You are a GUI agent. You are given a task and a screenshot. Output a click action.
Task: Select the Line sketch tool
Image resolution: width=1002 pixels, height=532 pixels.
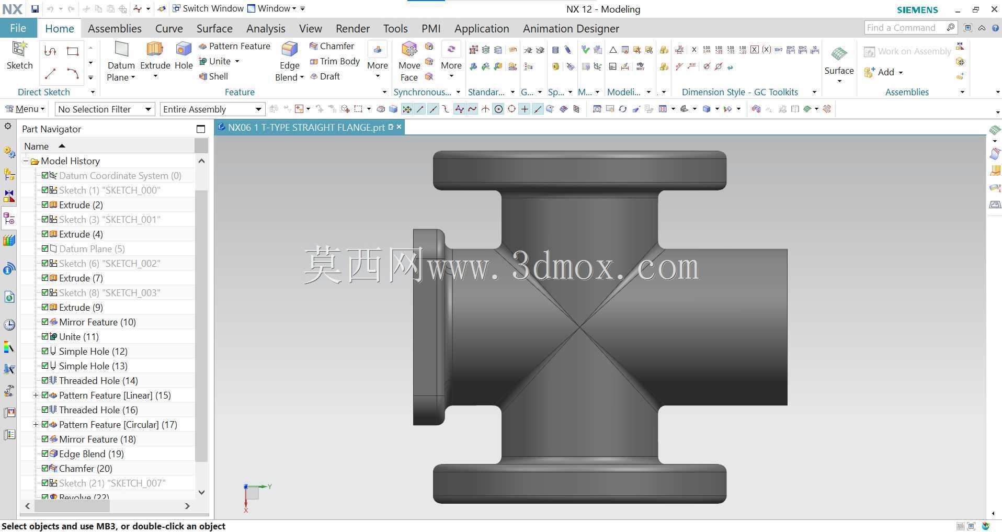coord(50,74)
